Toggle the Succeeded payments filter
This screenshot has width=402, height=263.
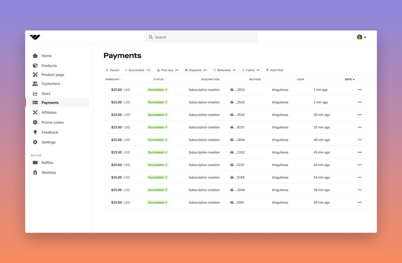pos(137,70)
